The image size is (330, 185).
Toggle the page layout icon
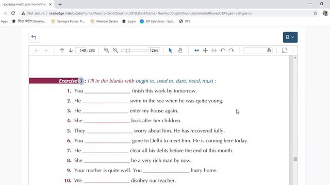click(214, 50)
